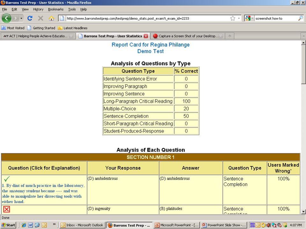Open the Bookmarks menu
Image resolution: width=306 pixels, height=229 pixels.
55,9
